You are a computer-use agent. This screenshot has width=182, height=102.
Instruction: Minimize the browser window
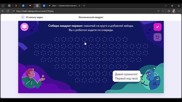[166, 6]
